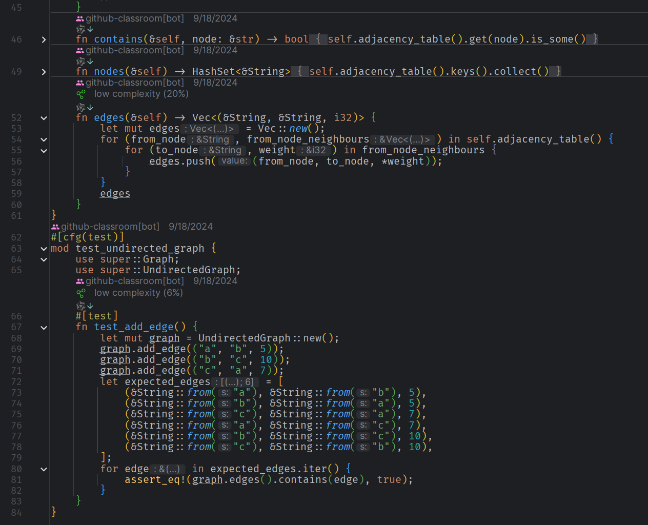Fold the for loop on line 80
This screenshot has height=525, width=648.
point(44,469)
